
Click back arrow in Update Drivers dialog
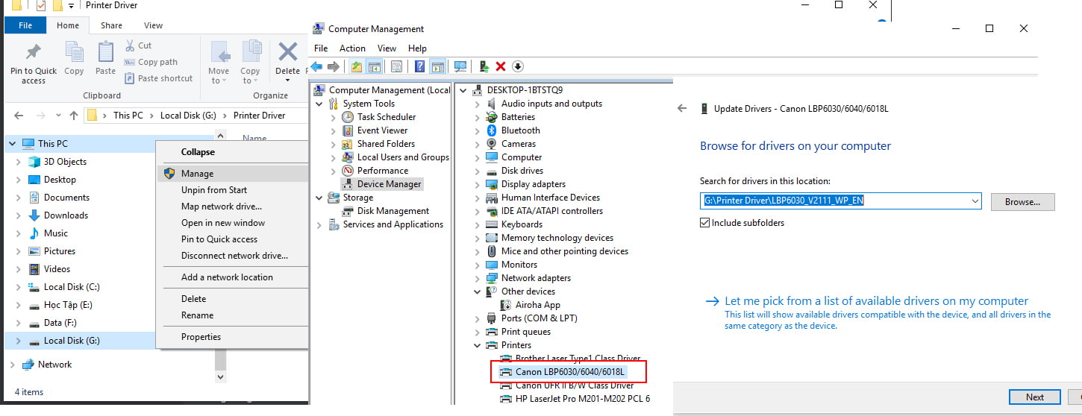pyautogui.click(x=681, y=108)
